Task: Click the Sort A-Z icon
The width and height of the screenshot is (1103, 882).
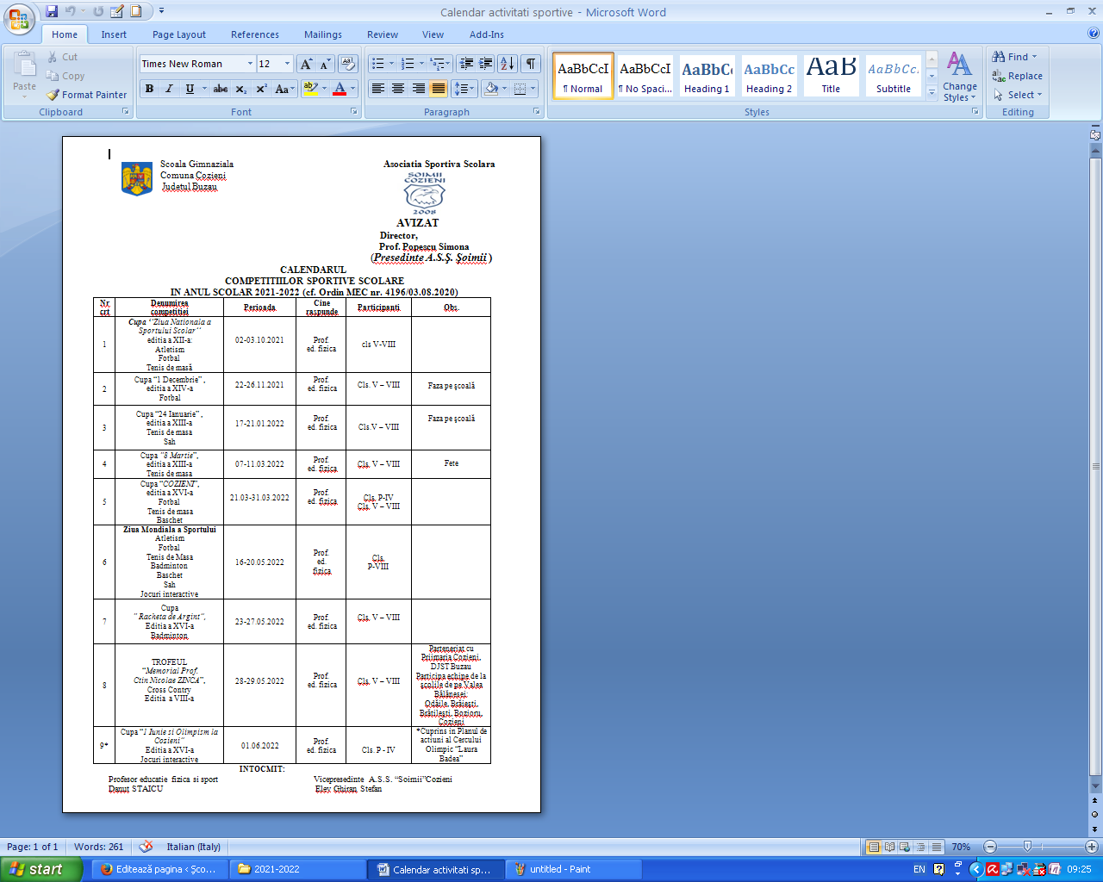Action: point(507,64)
